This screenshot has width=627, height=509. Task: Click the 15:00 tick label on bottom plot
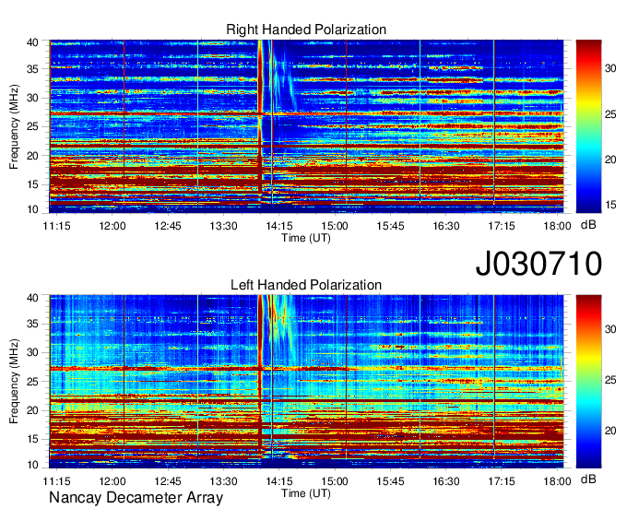(335, 481)
